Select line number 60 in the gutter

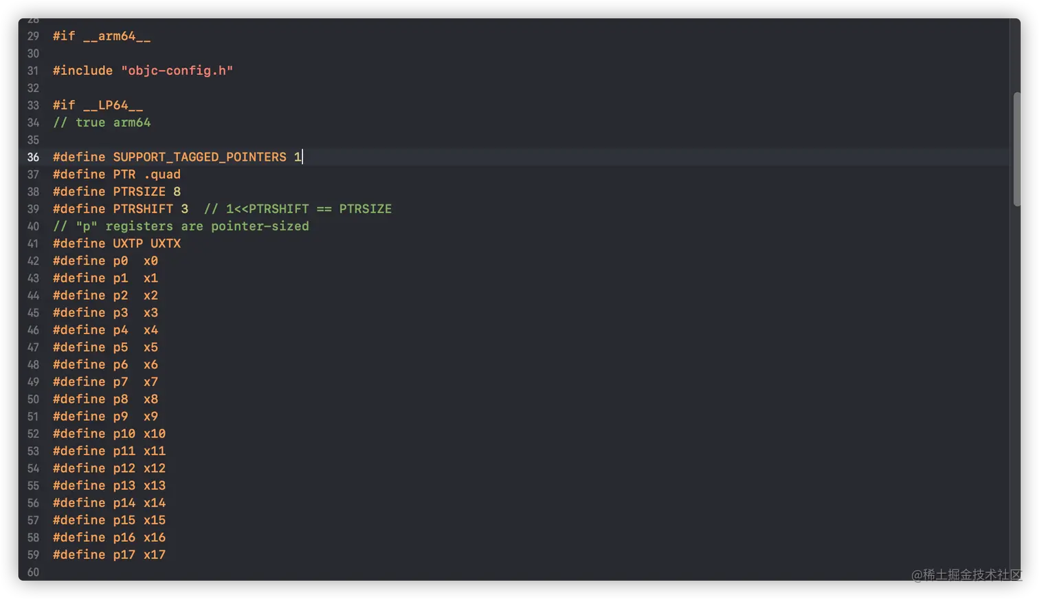click(33, 572)
